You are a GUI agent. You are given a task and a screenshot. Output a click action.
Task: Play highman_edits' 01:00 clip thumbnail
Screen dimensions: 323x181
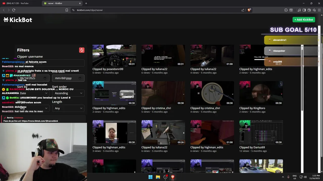212,132
